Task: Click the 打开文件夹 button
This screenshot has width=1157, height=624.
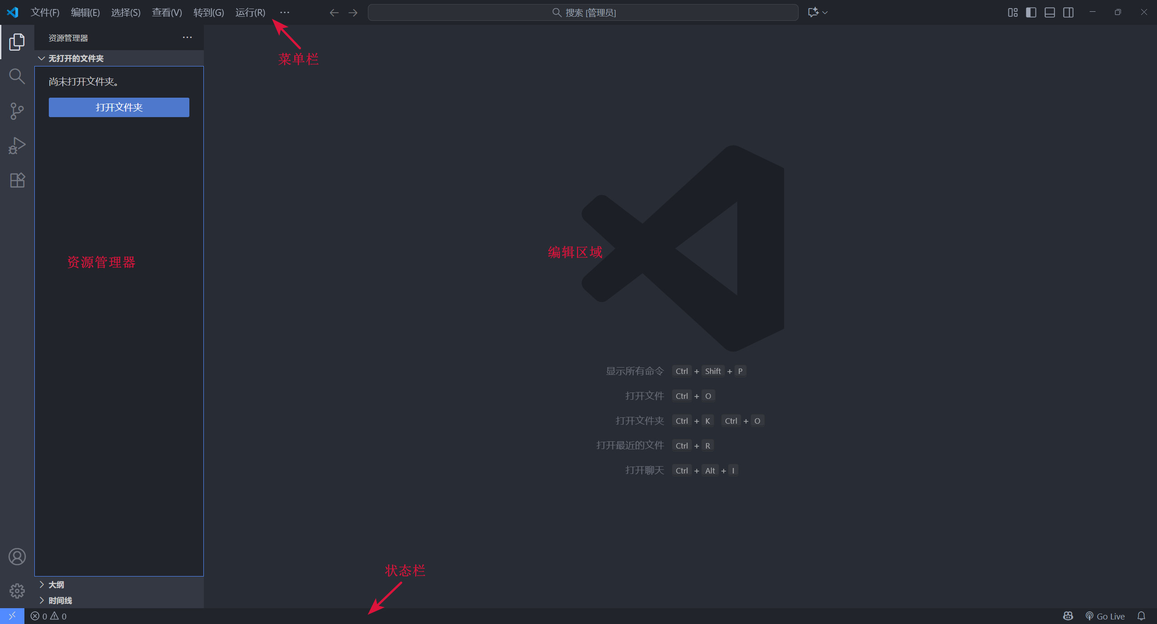Action: [119, 107]
